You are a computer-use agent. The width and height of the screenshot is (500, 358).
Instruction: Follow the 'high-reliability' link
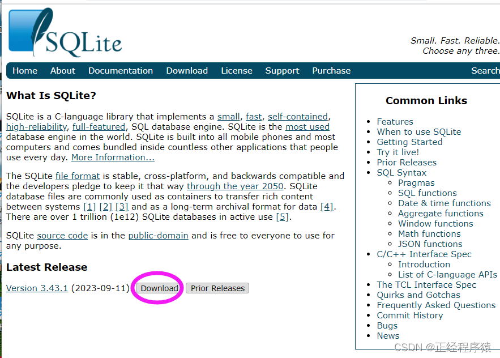[x=36, y=127]
